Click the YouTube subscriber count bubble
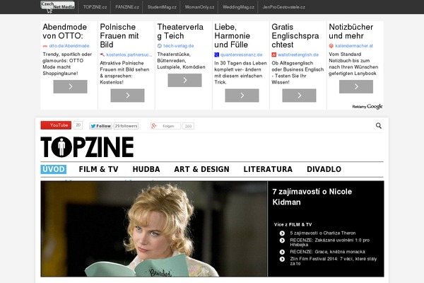424x283 pixels. click(x=78, y=125)
